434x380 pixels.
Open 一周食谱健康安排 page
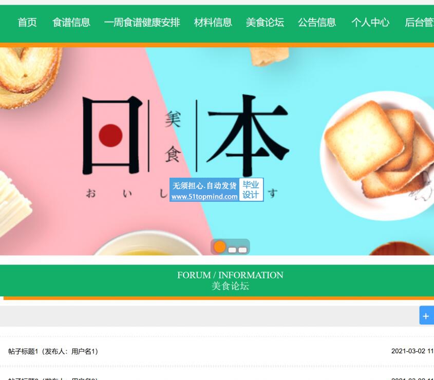[x=142, y=23]
